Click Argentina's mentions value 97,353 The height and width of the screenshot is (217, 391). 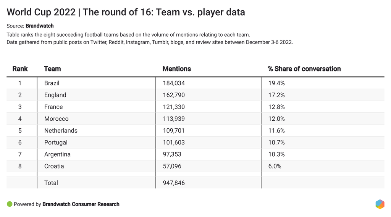click(172, 154)
